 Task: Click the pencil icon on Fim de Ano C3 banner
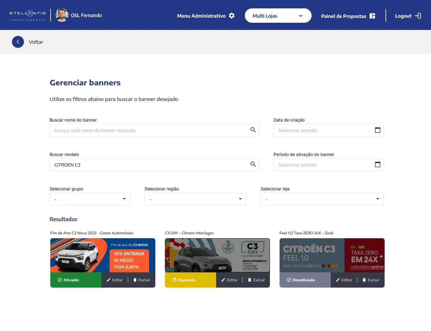point(109,280)
